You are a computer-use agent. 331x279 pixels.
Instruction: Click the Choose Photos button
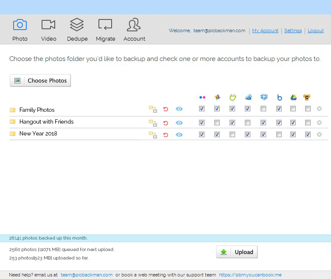tap(40, 80)
